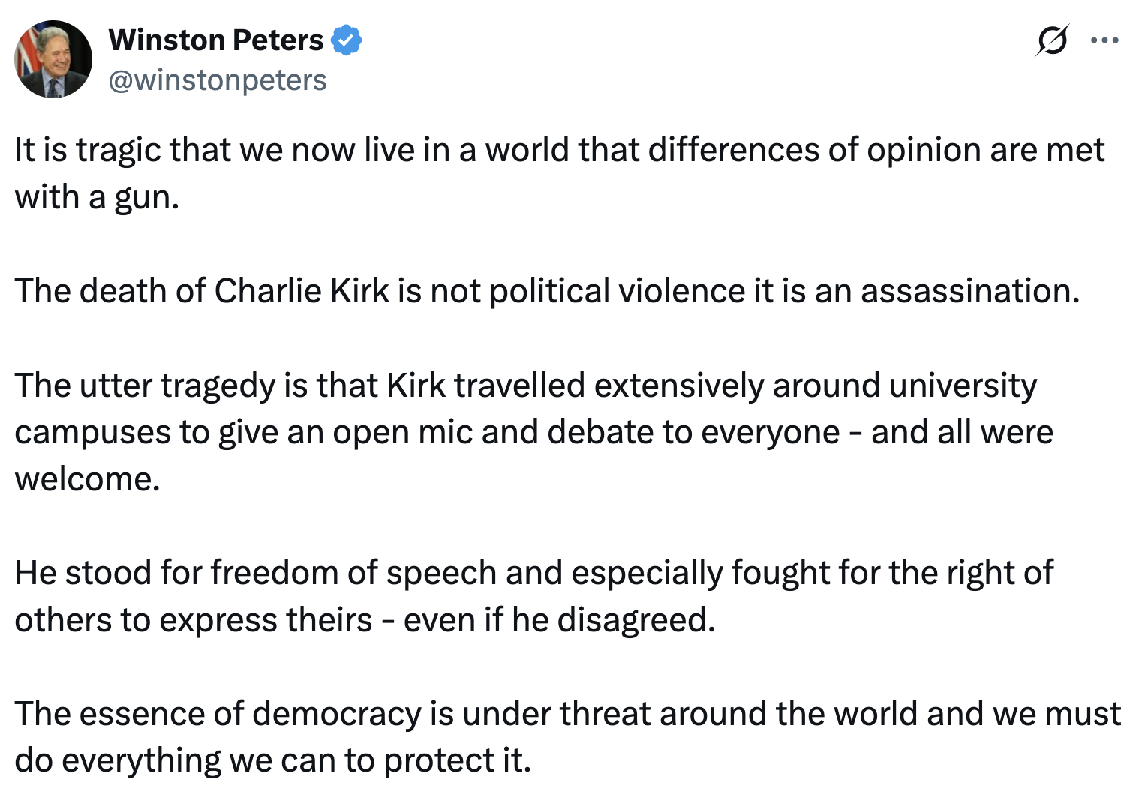
Task: Open the @winstonpeters handle link
Action: click(x=218, y=80)
